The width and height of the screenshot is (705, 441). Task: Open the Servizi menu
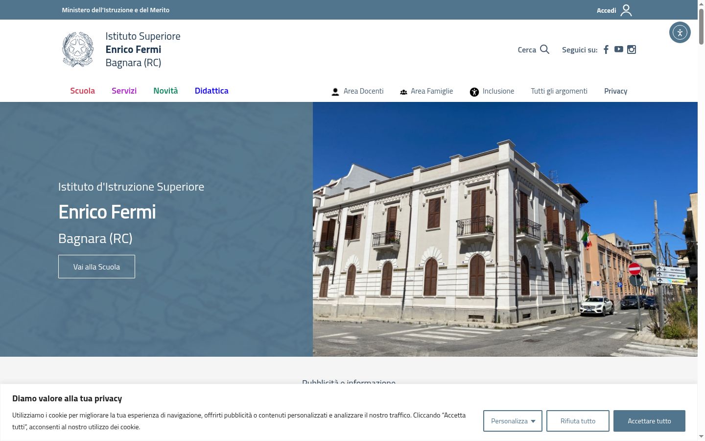pos(124,91)
